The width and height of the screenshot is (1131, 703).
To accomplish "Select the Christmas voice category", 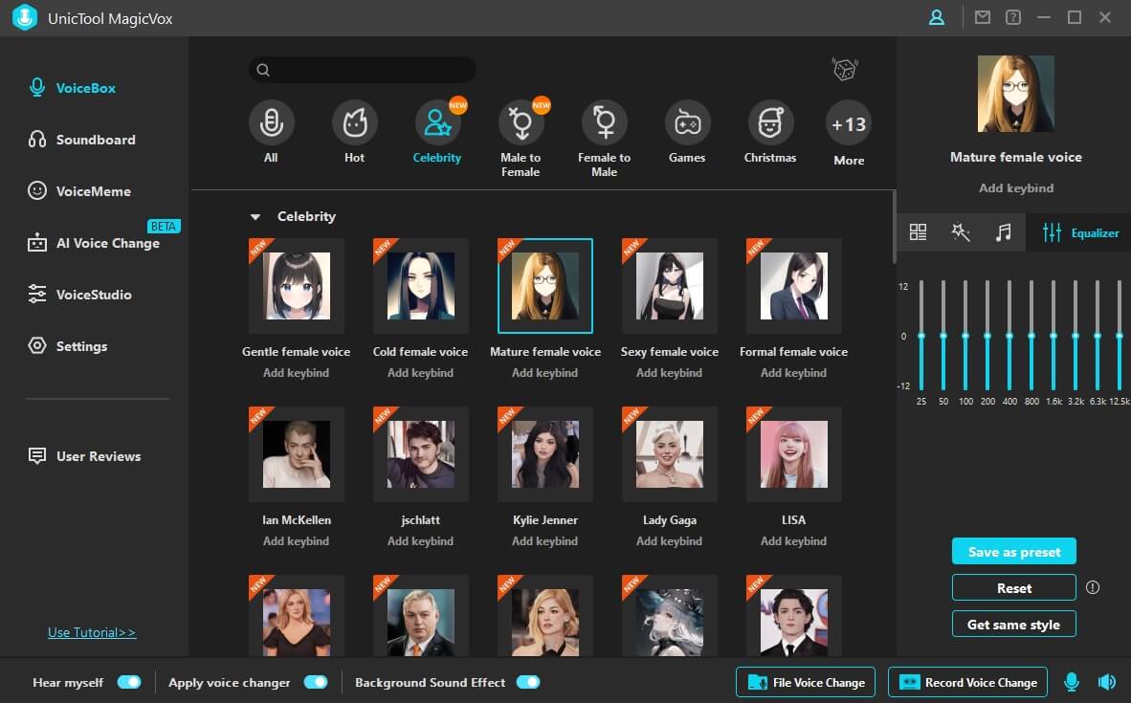I will pos(770,122).
